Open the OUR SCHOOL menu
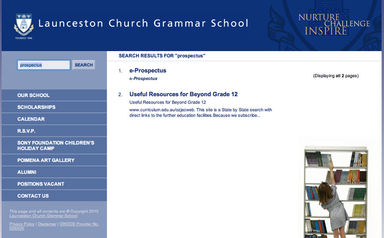The height and width of the screenshot is (238, 384). pos(54,95)
